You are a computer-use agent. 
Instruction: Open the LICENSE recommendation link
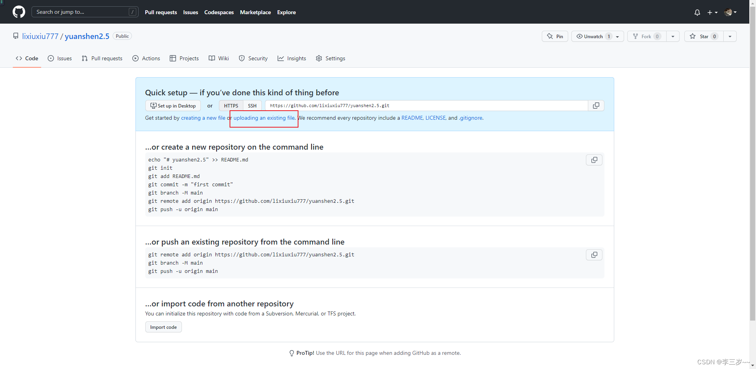tap(435, 118)
